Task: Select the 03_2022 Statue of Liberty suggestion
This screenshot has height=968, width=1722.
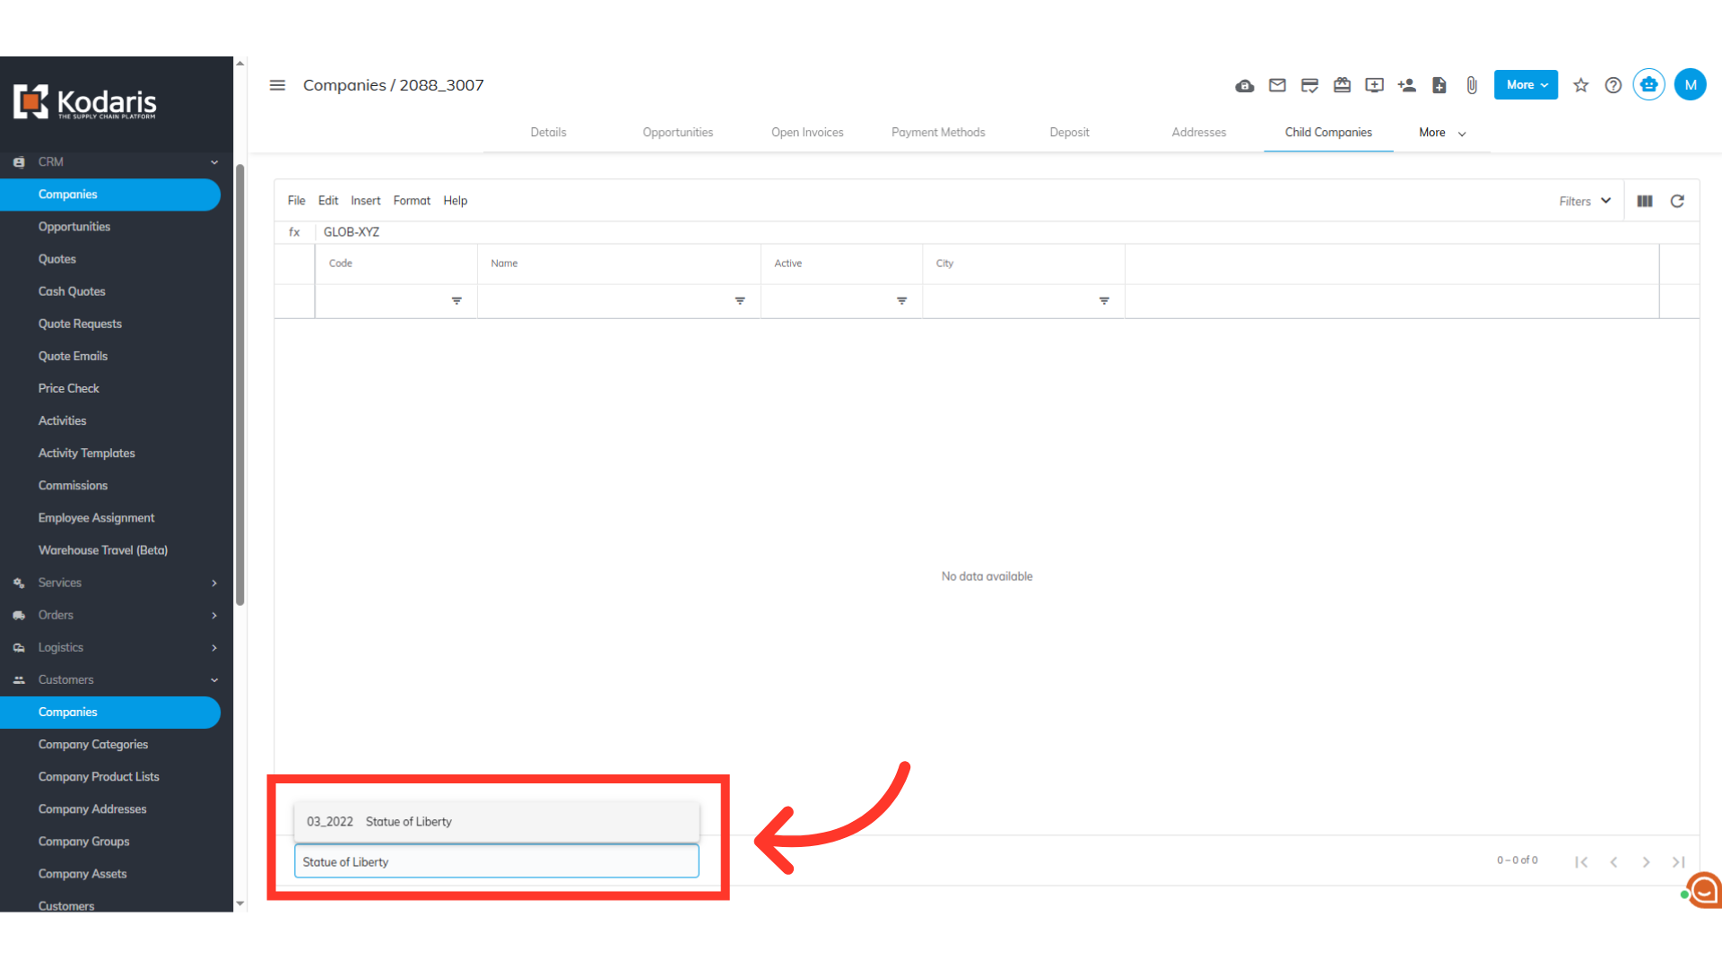Action: 496,821
